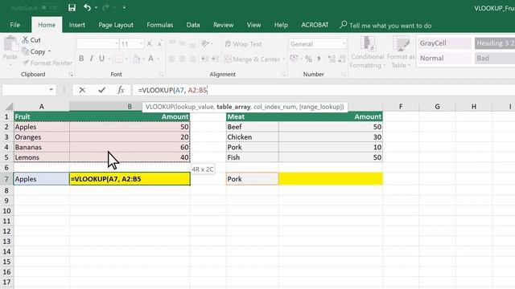Click the Copy button
This screenshot has height=289, width=515.
[34, 51]
